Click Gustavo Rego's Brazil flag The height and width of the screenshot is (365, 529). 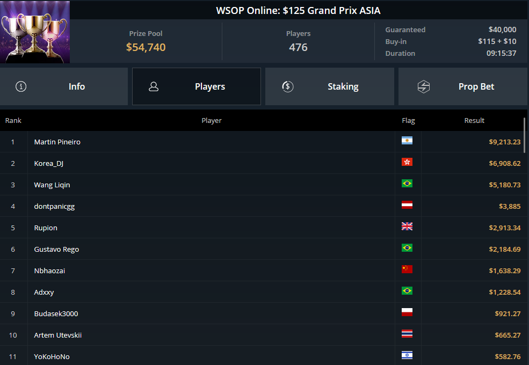pos(407,248)
